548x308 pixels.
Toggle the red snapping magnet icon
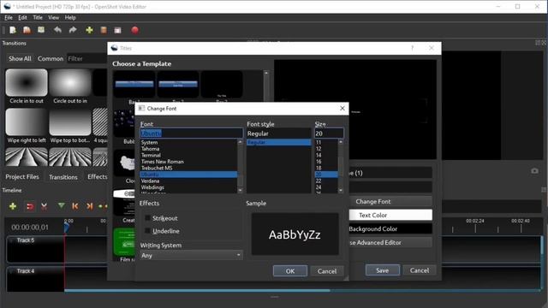pos(30,206)
